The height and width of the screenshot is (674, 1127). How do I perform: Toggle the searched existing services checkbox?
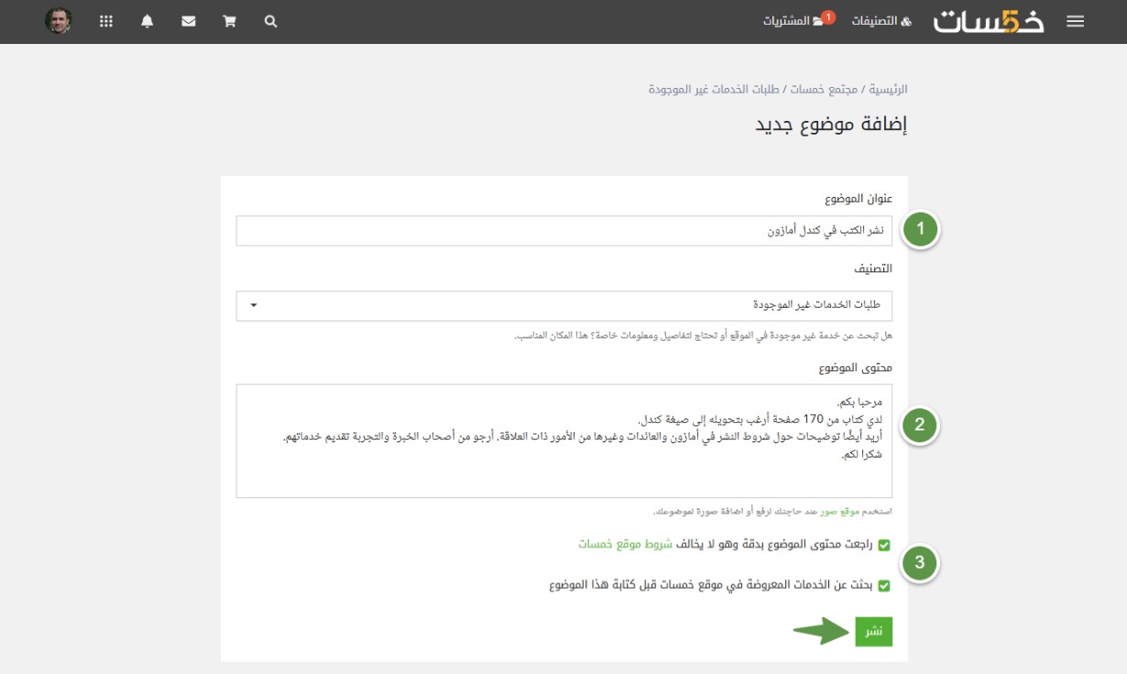[x=884, y=585]
